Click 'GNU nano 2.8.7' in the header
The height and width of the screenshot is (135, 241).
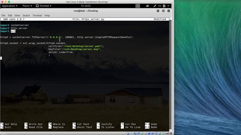(x=14, y=19)
